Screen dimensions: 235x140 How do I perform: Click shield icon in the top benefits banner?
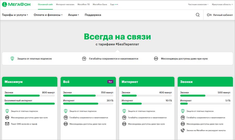[12, 59]
